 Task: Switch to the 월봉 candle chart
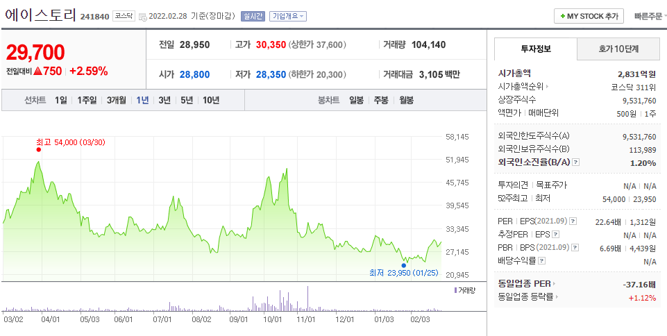[x=406, y=101]
